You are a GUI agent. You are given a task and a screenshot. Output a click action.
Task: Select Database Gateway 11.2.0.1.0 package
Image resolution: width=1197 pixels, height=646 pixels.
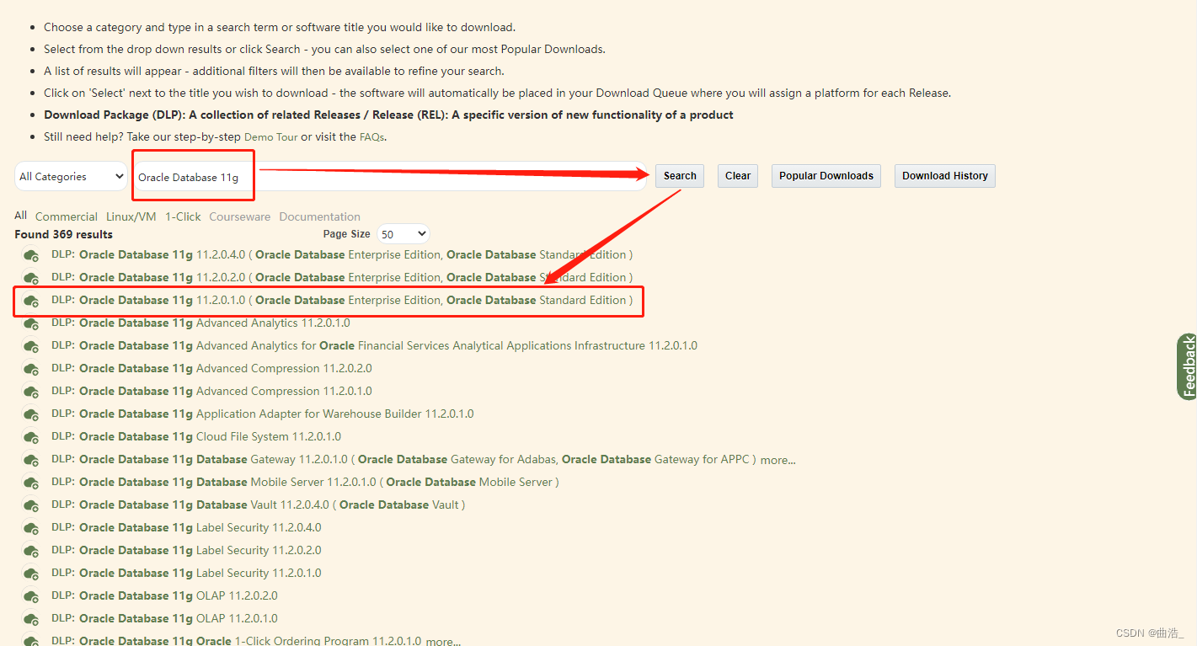(403, 459)
